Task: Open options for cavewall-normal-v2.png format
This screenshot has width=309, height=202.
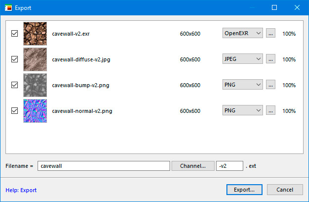Action: click(x=270, y=110)
